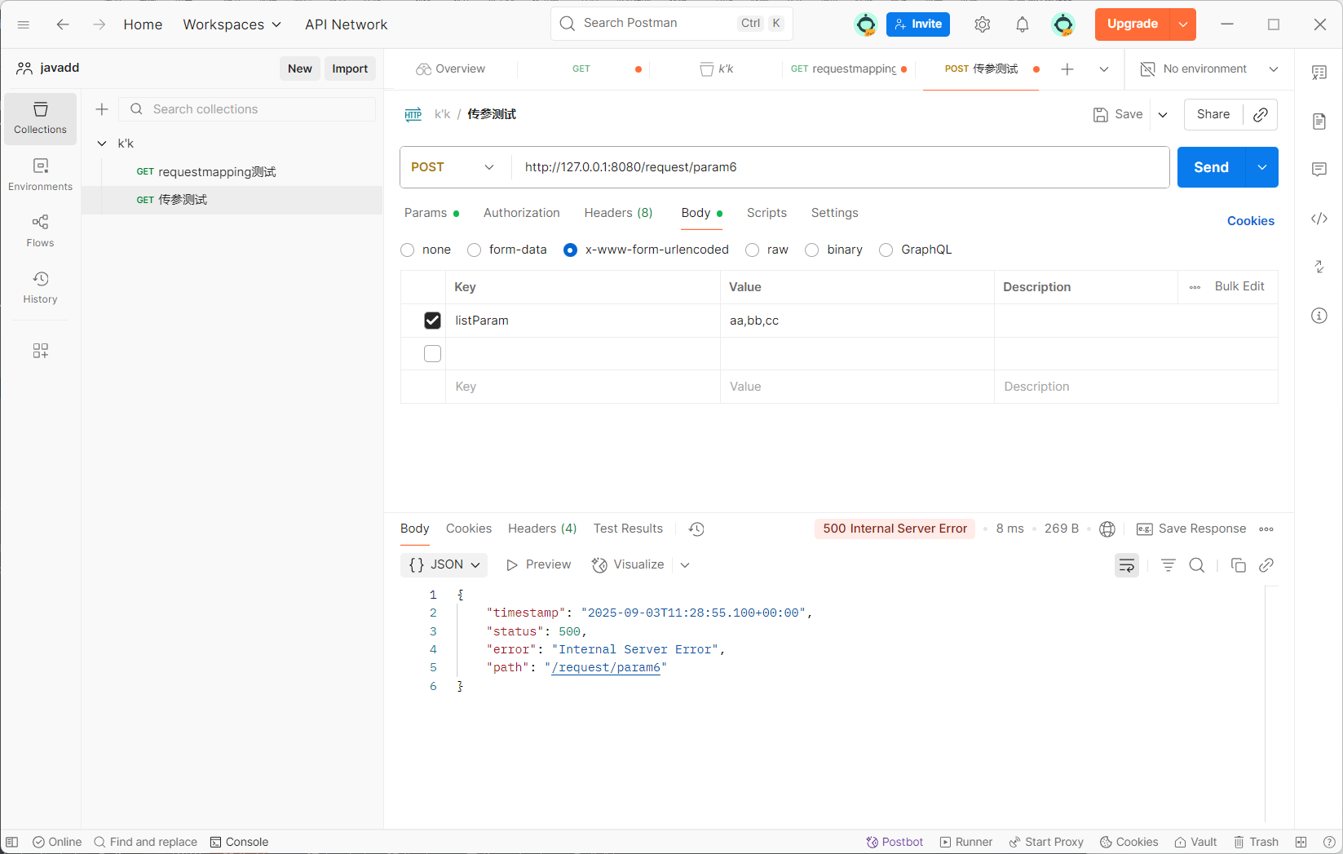Open the Save options dropdown arrow

pyautogui.click(x=1163, y=114)
